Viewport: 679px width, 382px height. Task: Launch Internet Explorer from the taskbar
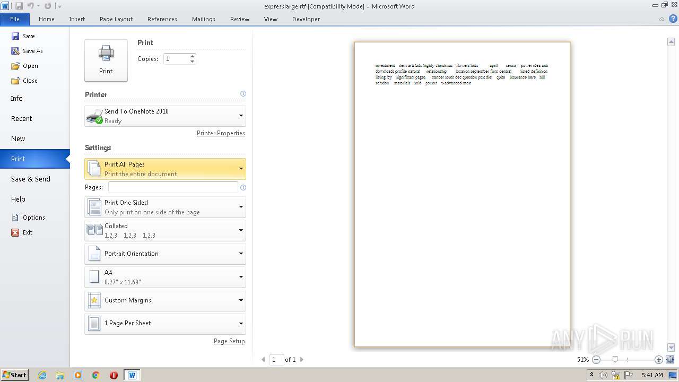coord(42,375)
